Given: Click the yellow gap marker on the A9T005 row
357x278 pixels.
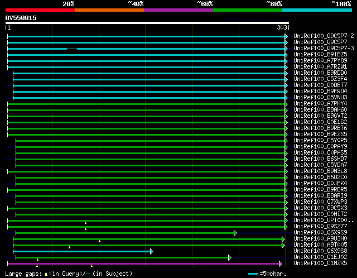Looking at the screenshot, I should point(69,247).
